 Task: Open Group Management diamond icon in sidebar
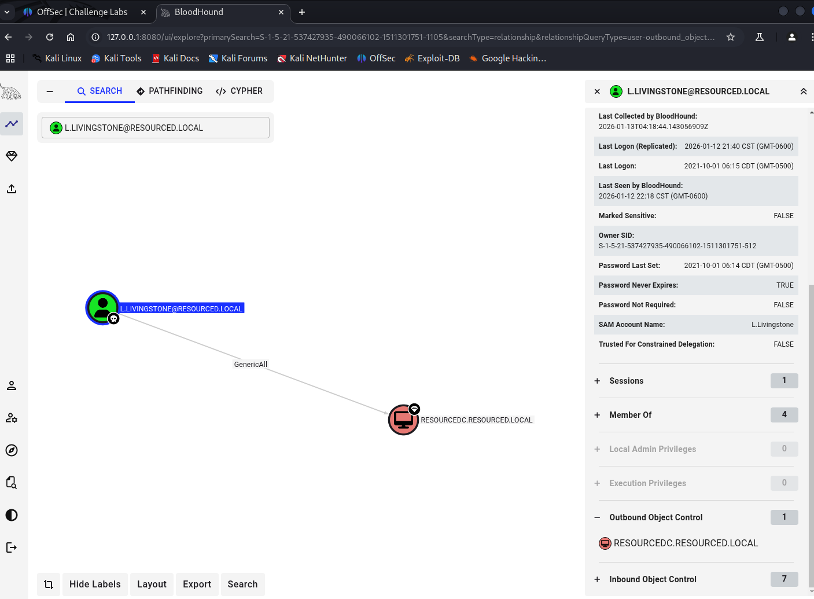coord(12,156)
